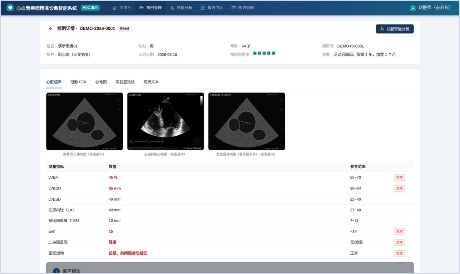
Task: Click the 病历号 DEMO-ID-0001 text
Action: pyautogui.click(x=350, y=46)
